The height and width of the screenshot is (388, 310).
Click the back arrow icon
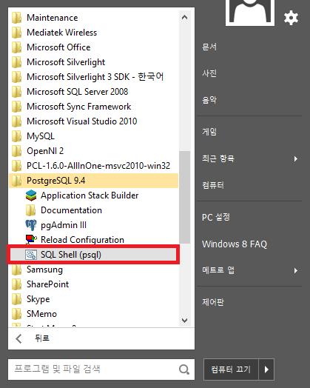tap(18, 338)
